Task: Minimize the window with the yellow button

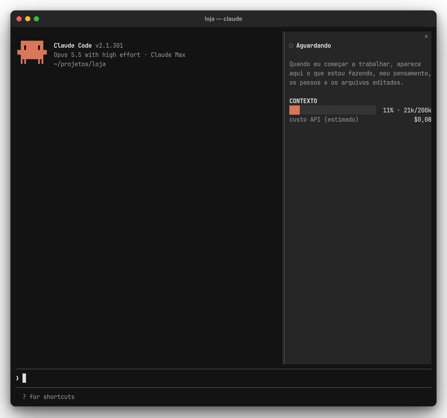Action: pos(28,19)
